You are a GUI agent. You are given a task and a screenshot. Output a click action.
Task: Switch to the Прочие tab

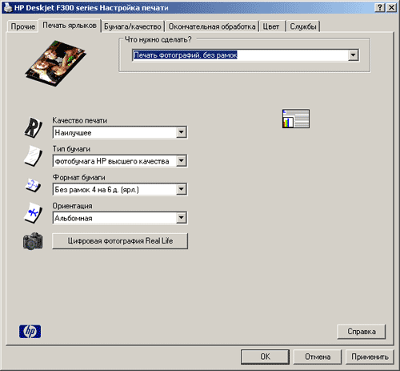click(23, 26)
